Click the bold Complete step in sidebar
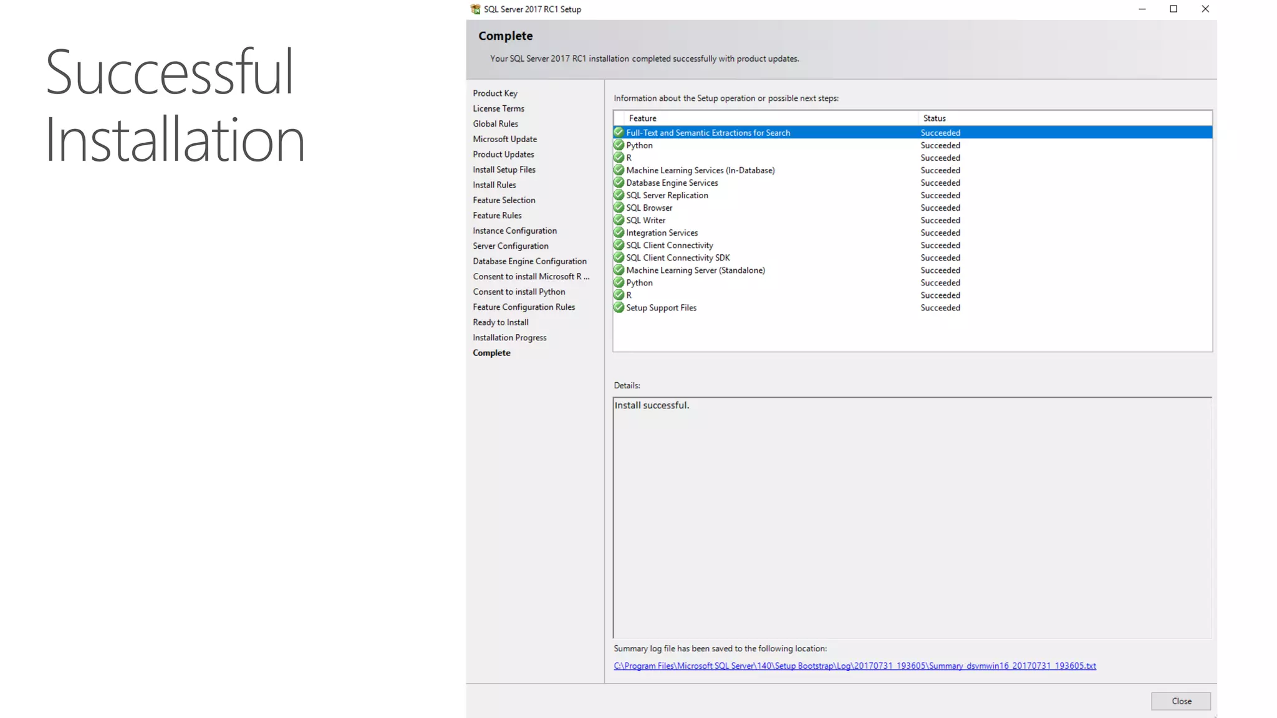This screenshot has width=1277, height=718. pos(491,353)
